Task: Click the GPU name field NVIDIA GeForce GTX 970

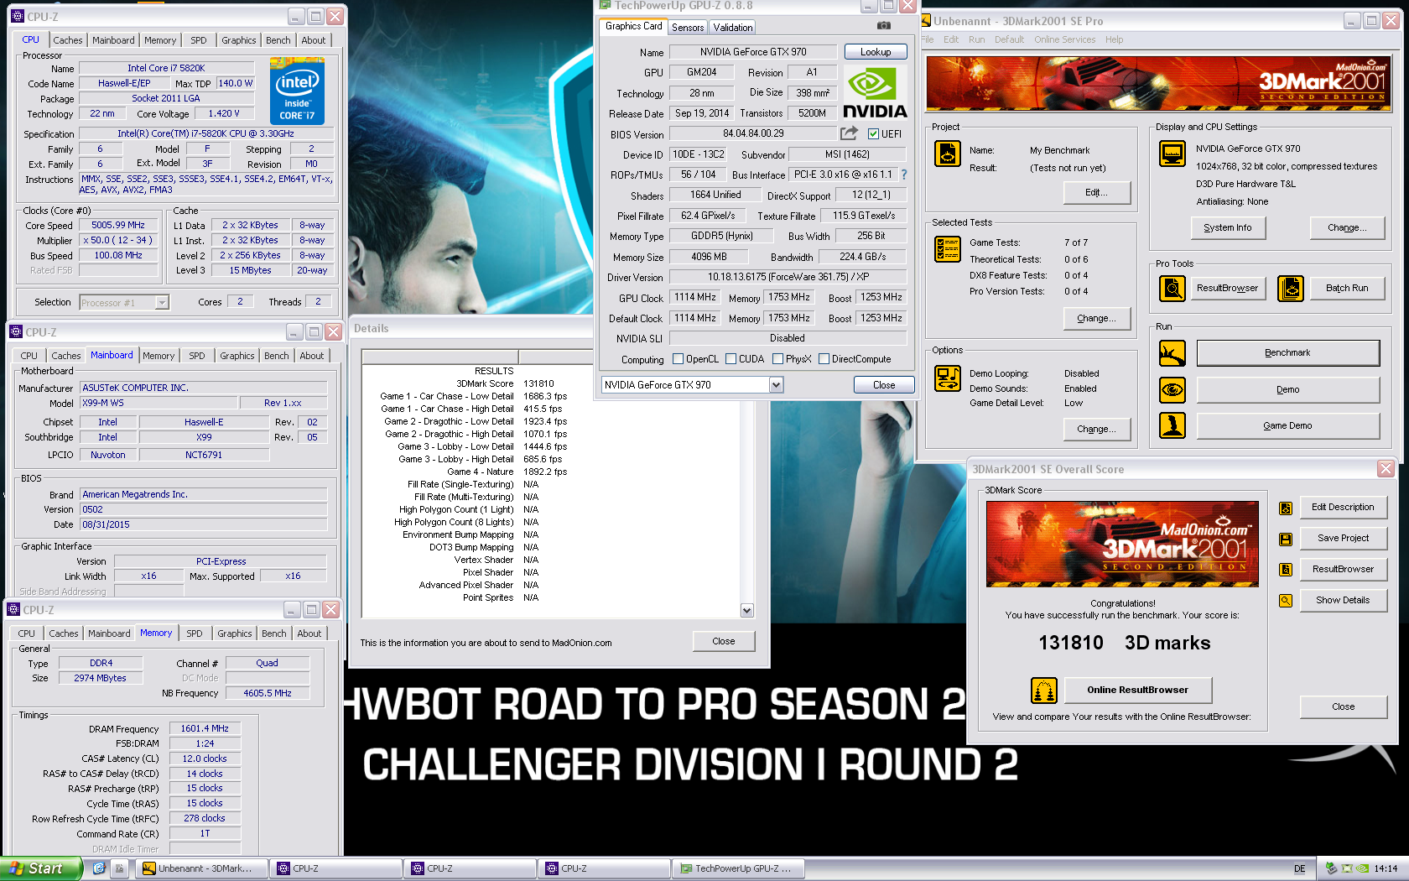Action: (x=753, y=52)
